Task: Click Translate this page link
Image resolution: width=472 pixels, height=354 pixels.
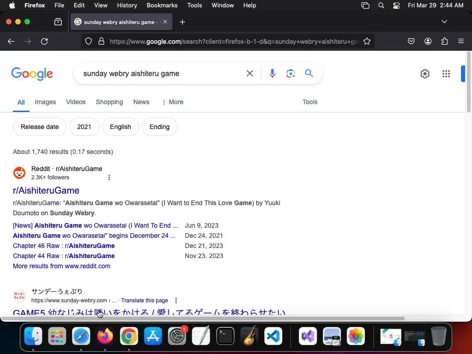Action: coord(144,301)
